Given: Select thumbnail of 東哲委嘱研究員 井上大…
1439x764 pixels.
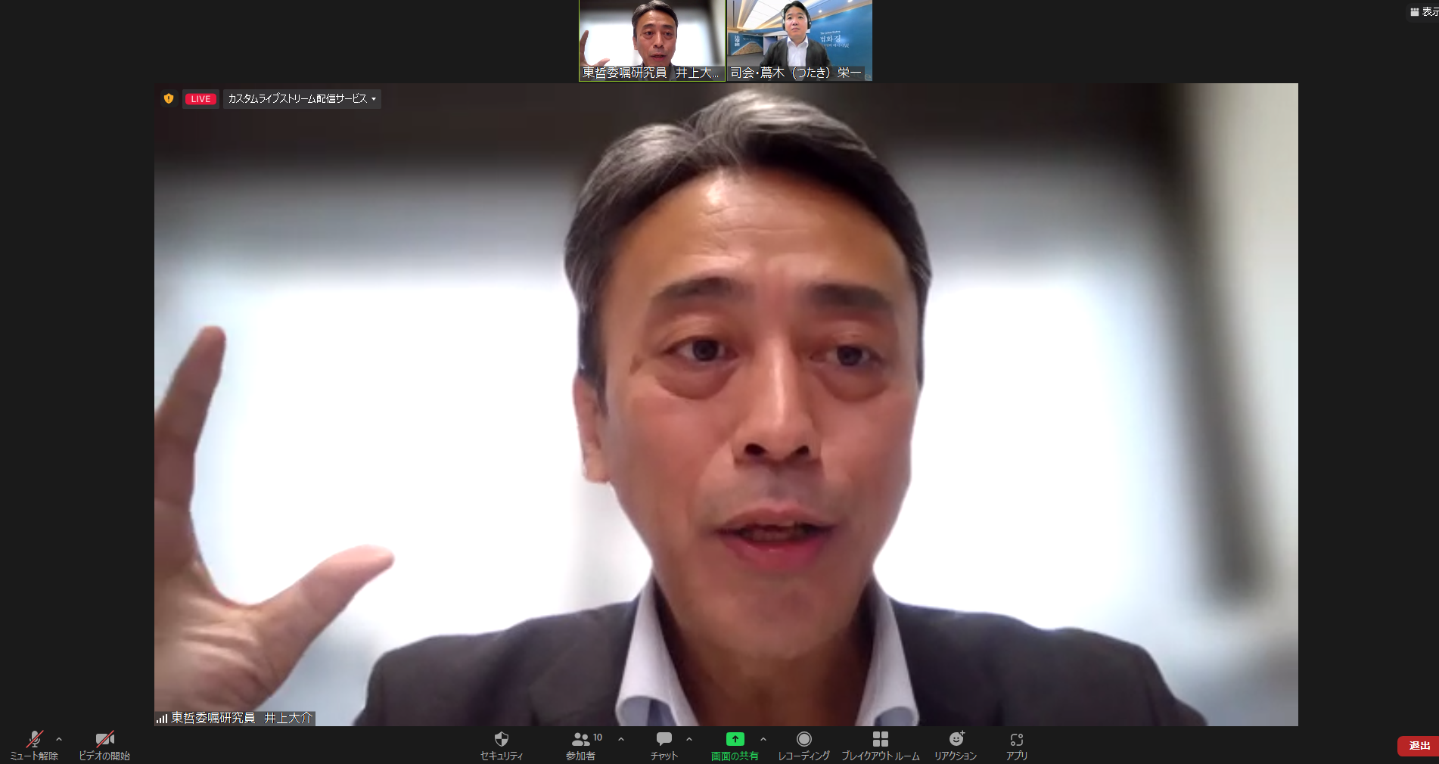Looking at the screenshot, I should click(x=652, y=40).
